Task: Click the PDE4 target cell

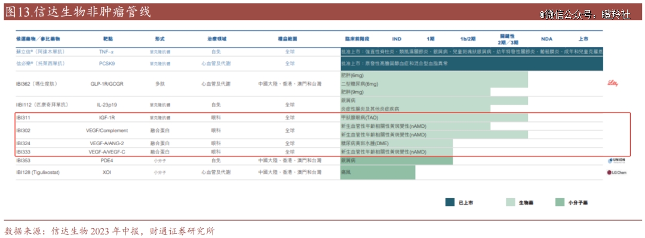Action: click(x=107, y=161)
